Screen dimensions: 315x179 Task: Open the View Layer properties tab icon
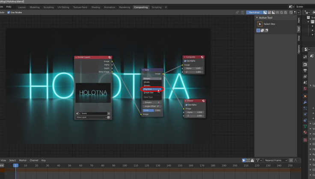[x=305, y=77]
